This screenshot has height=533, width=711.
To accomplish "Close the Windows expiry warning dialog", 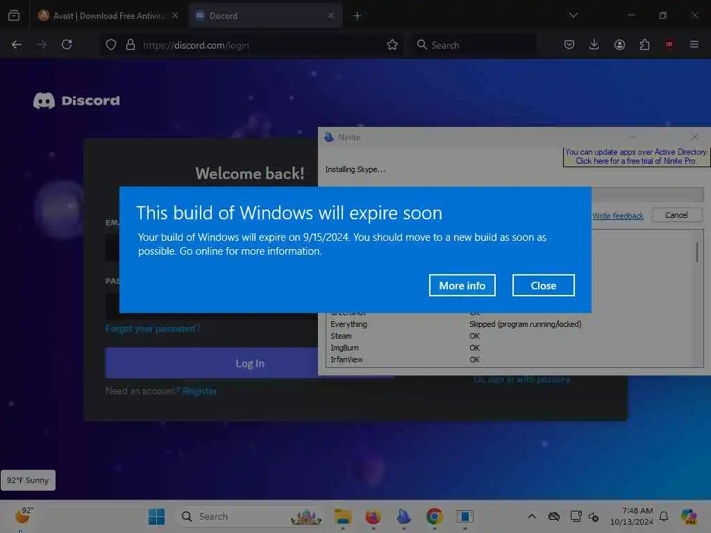I will [x=543, y=285].
